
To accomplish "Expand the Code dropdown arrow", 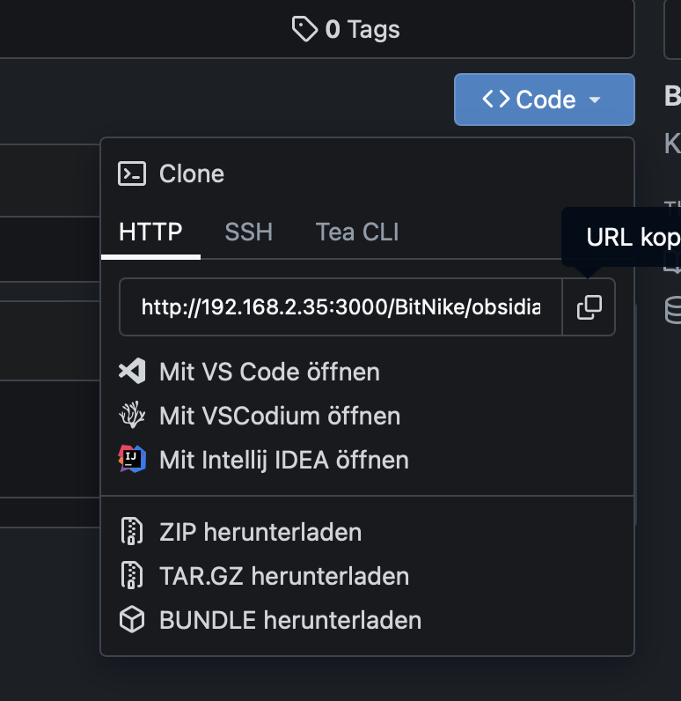I will pos(595,100).
